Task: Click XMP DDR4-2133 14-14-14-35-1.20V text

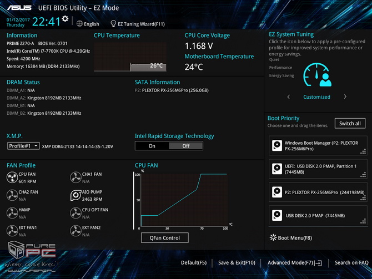Action: pos(78,146)
